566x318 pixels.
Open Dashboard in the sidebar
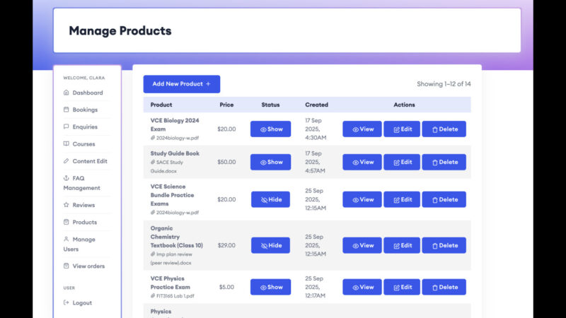[83, 93]
